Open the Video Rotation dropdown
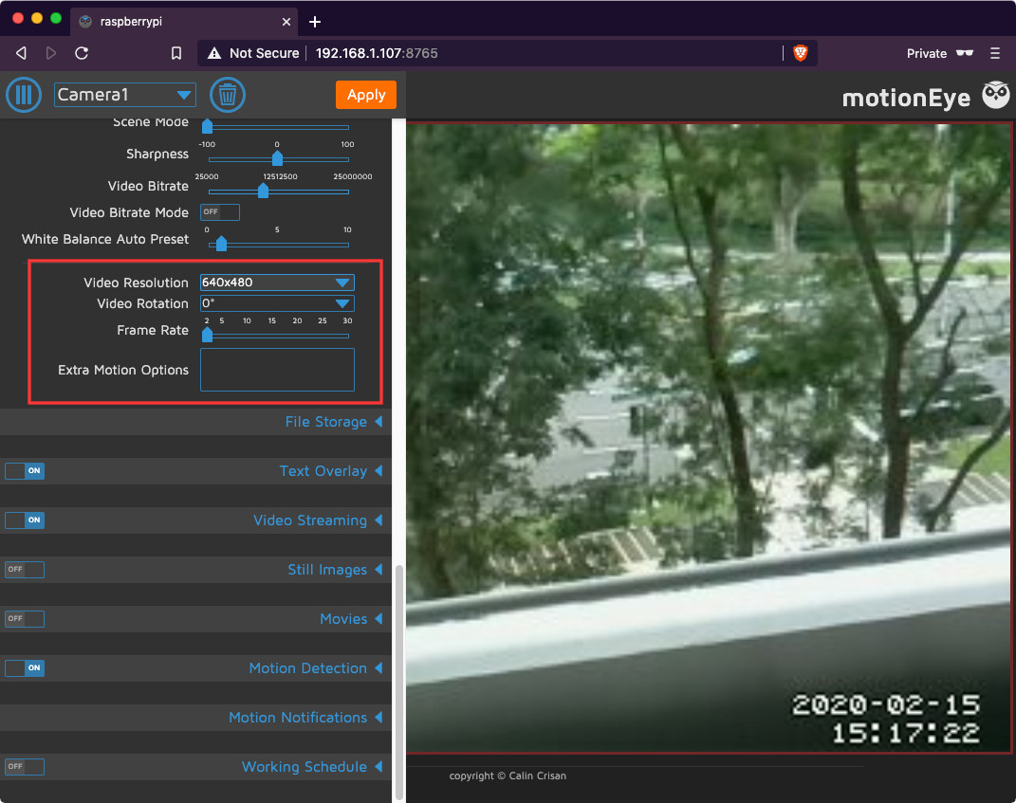The image size is (1016, 803). (277, 303)
